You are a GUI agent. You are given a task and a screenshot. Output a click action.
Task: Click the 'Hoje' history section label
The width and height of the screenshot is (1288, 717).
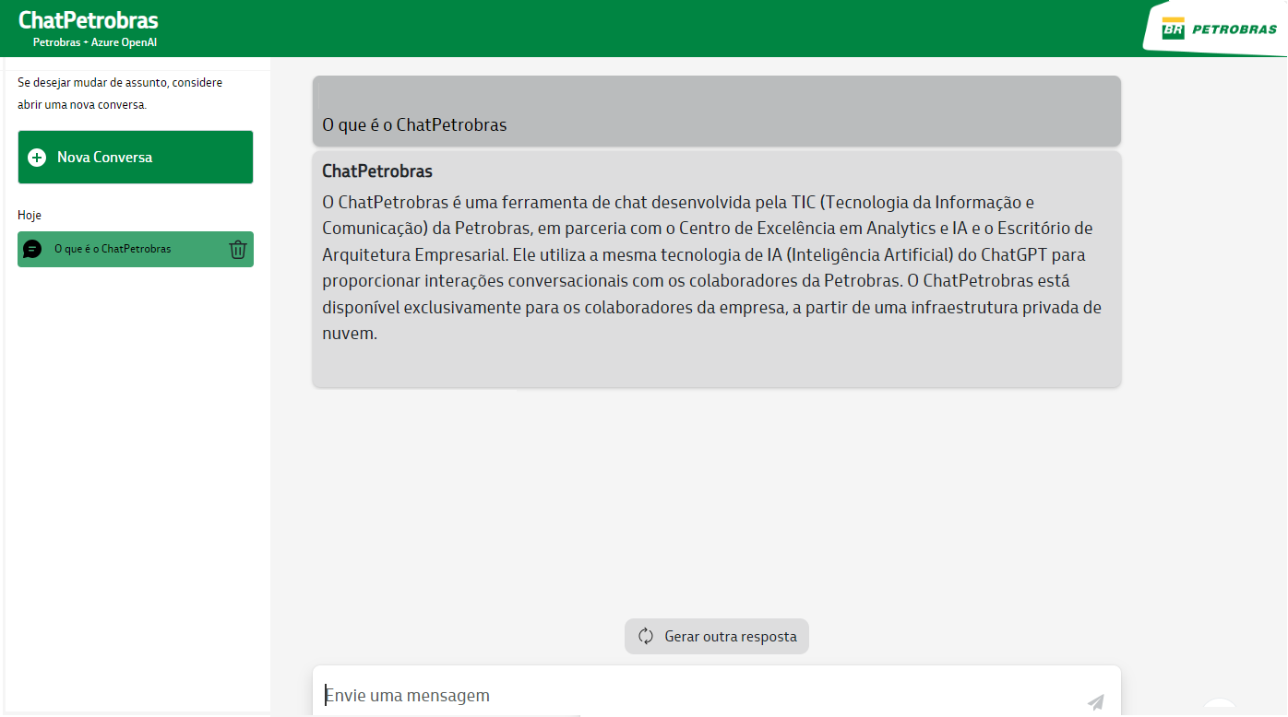point(30,215)
